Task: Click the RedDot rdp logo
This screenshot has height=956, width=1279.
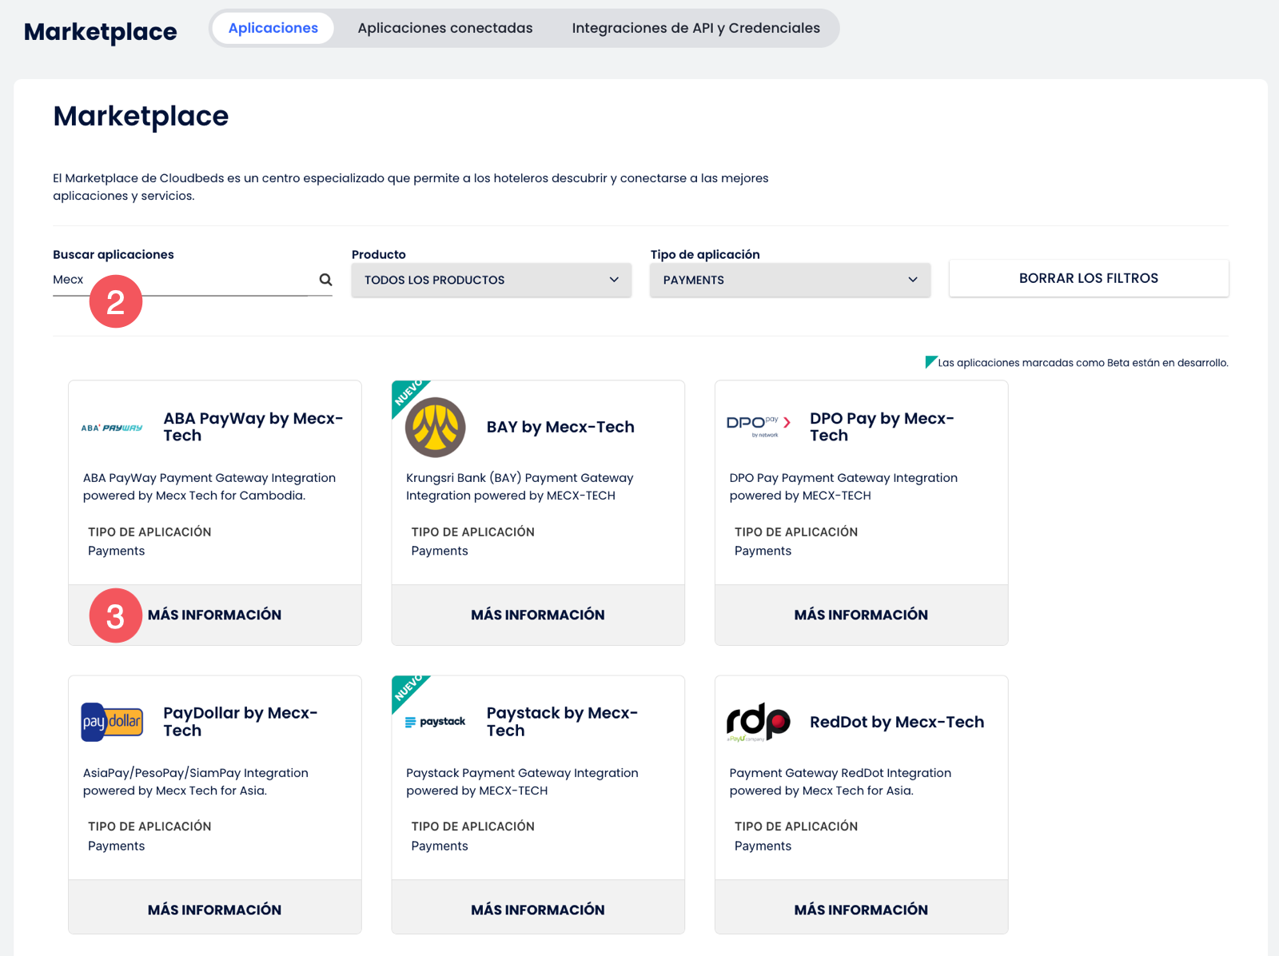Action: click(758, 722)
